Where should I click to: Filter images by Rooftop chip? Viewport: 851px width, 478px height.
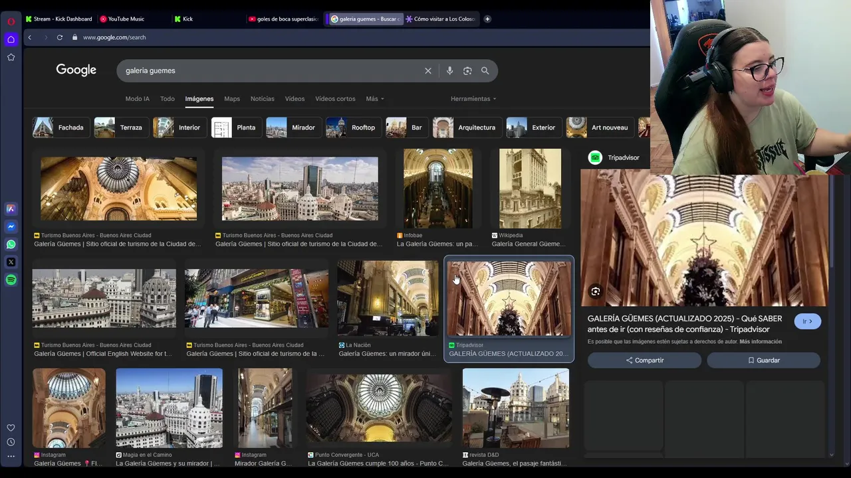(354, 127)
